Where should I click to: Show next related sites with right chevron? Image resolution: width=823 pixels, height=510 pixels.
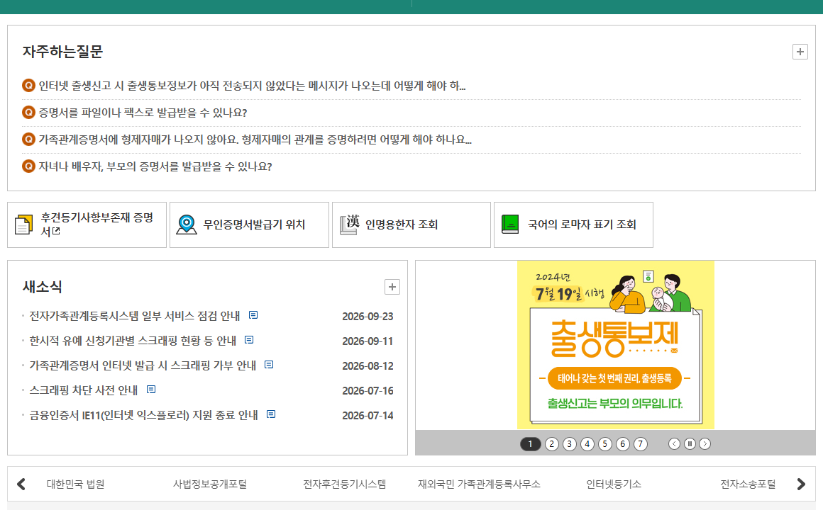coord(801,484)
